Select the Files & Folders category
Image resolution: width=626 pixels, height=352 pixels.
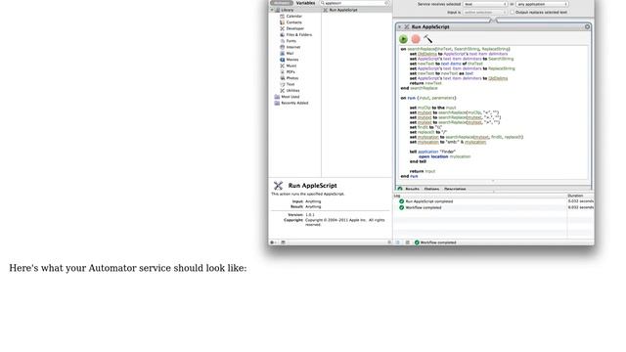(x=299, y=35)
